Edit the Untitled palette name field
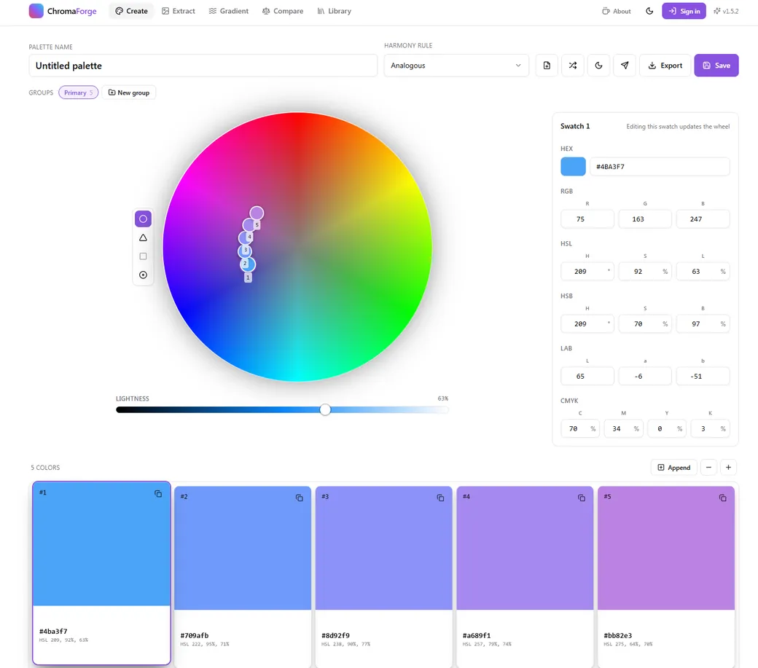The image size is (758, 668). pyautogui.click(x=203, y=66)
